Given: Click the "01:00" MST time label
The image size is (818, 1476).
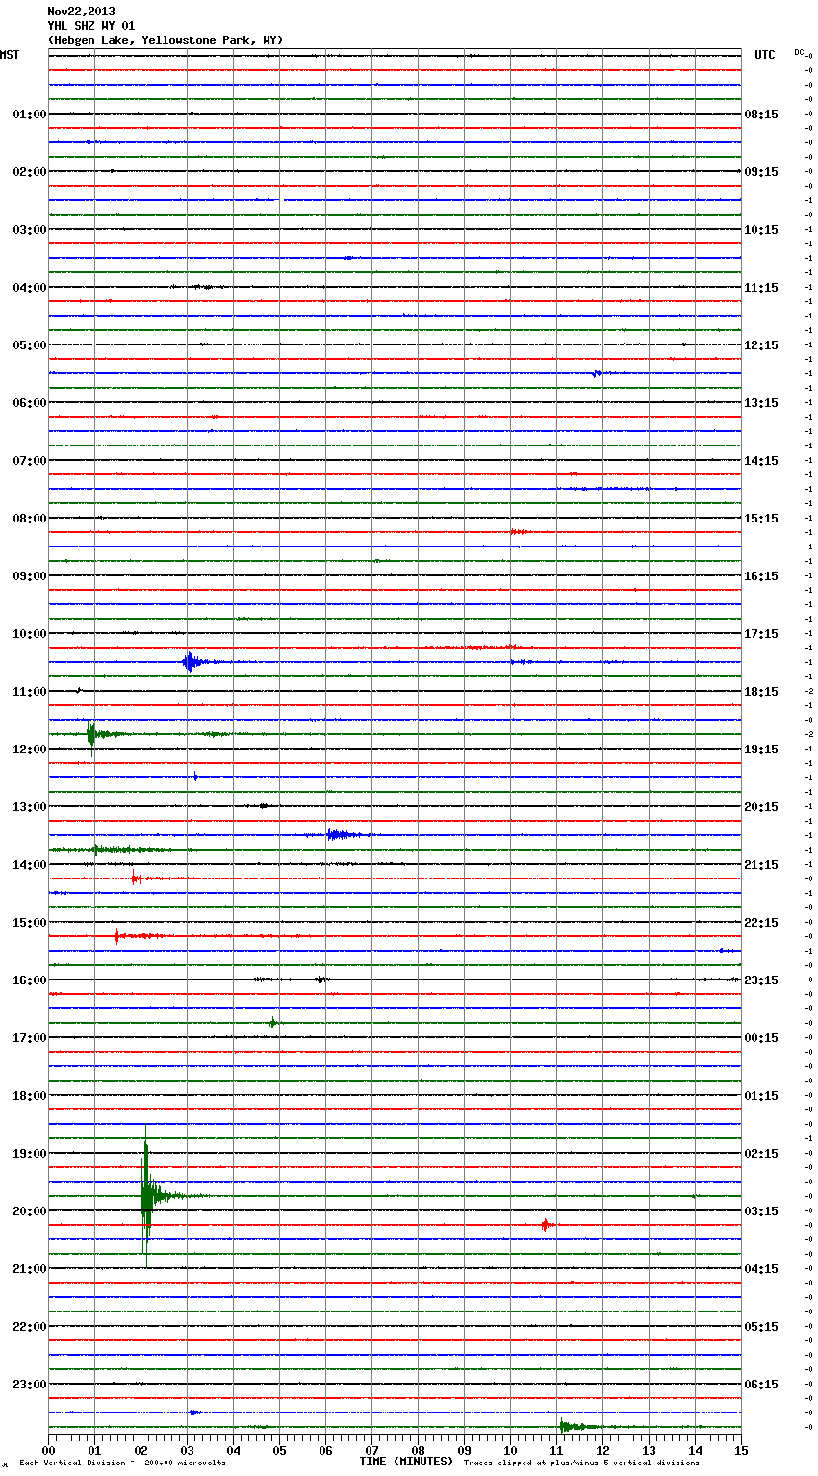Looking at the screenshot, I should tap(29, 114).
